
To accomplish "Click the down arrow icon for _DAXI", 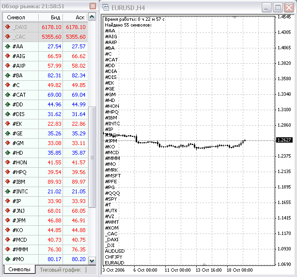I will (x=8, y=27).
